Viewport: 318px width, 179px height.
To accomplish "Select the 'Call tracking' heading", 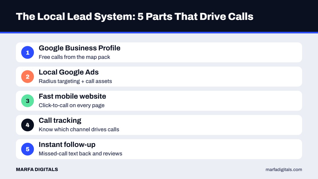I will 60,120.
